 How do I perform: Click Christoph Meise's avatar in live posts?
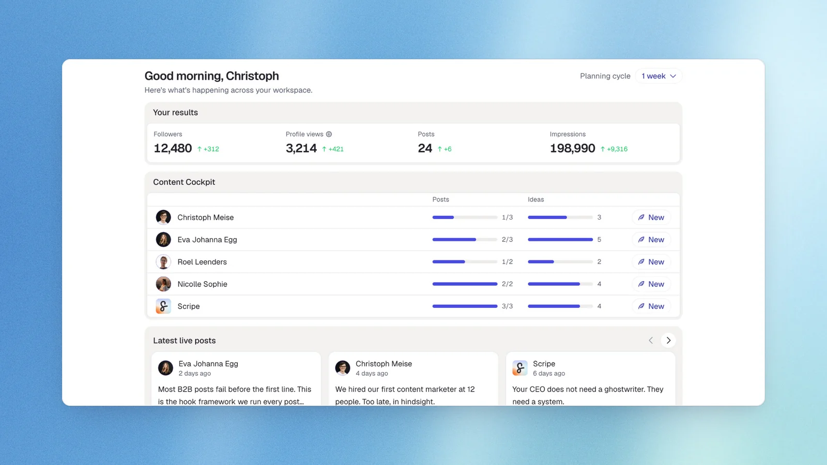coord(343,368)
